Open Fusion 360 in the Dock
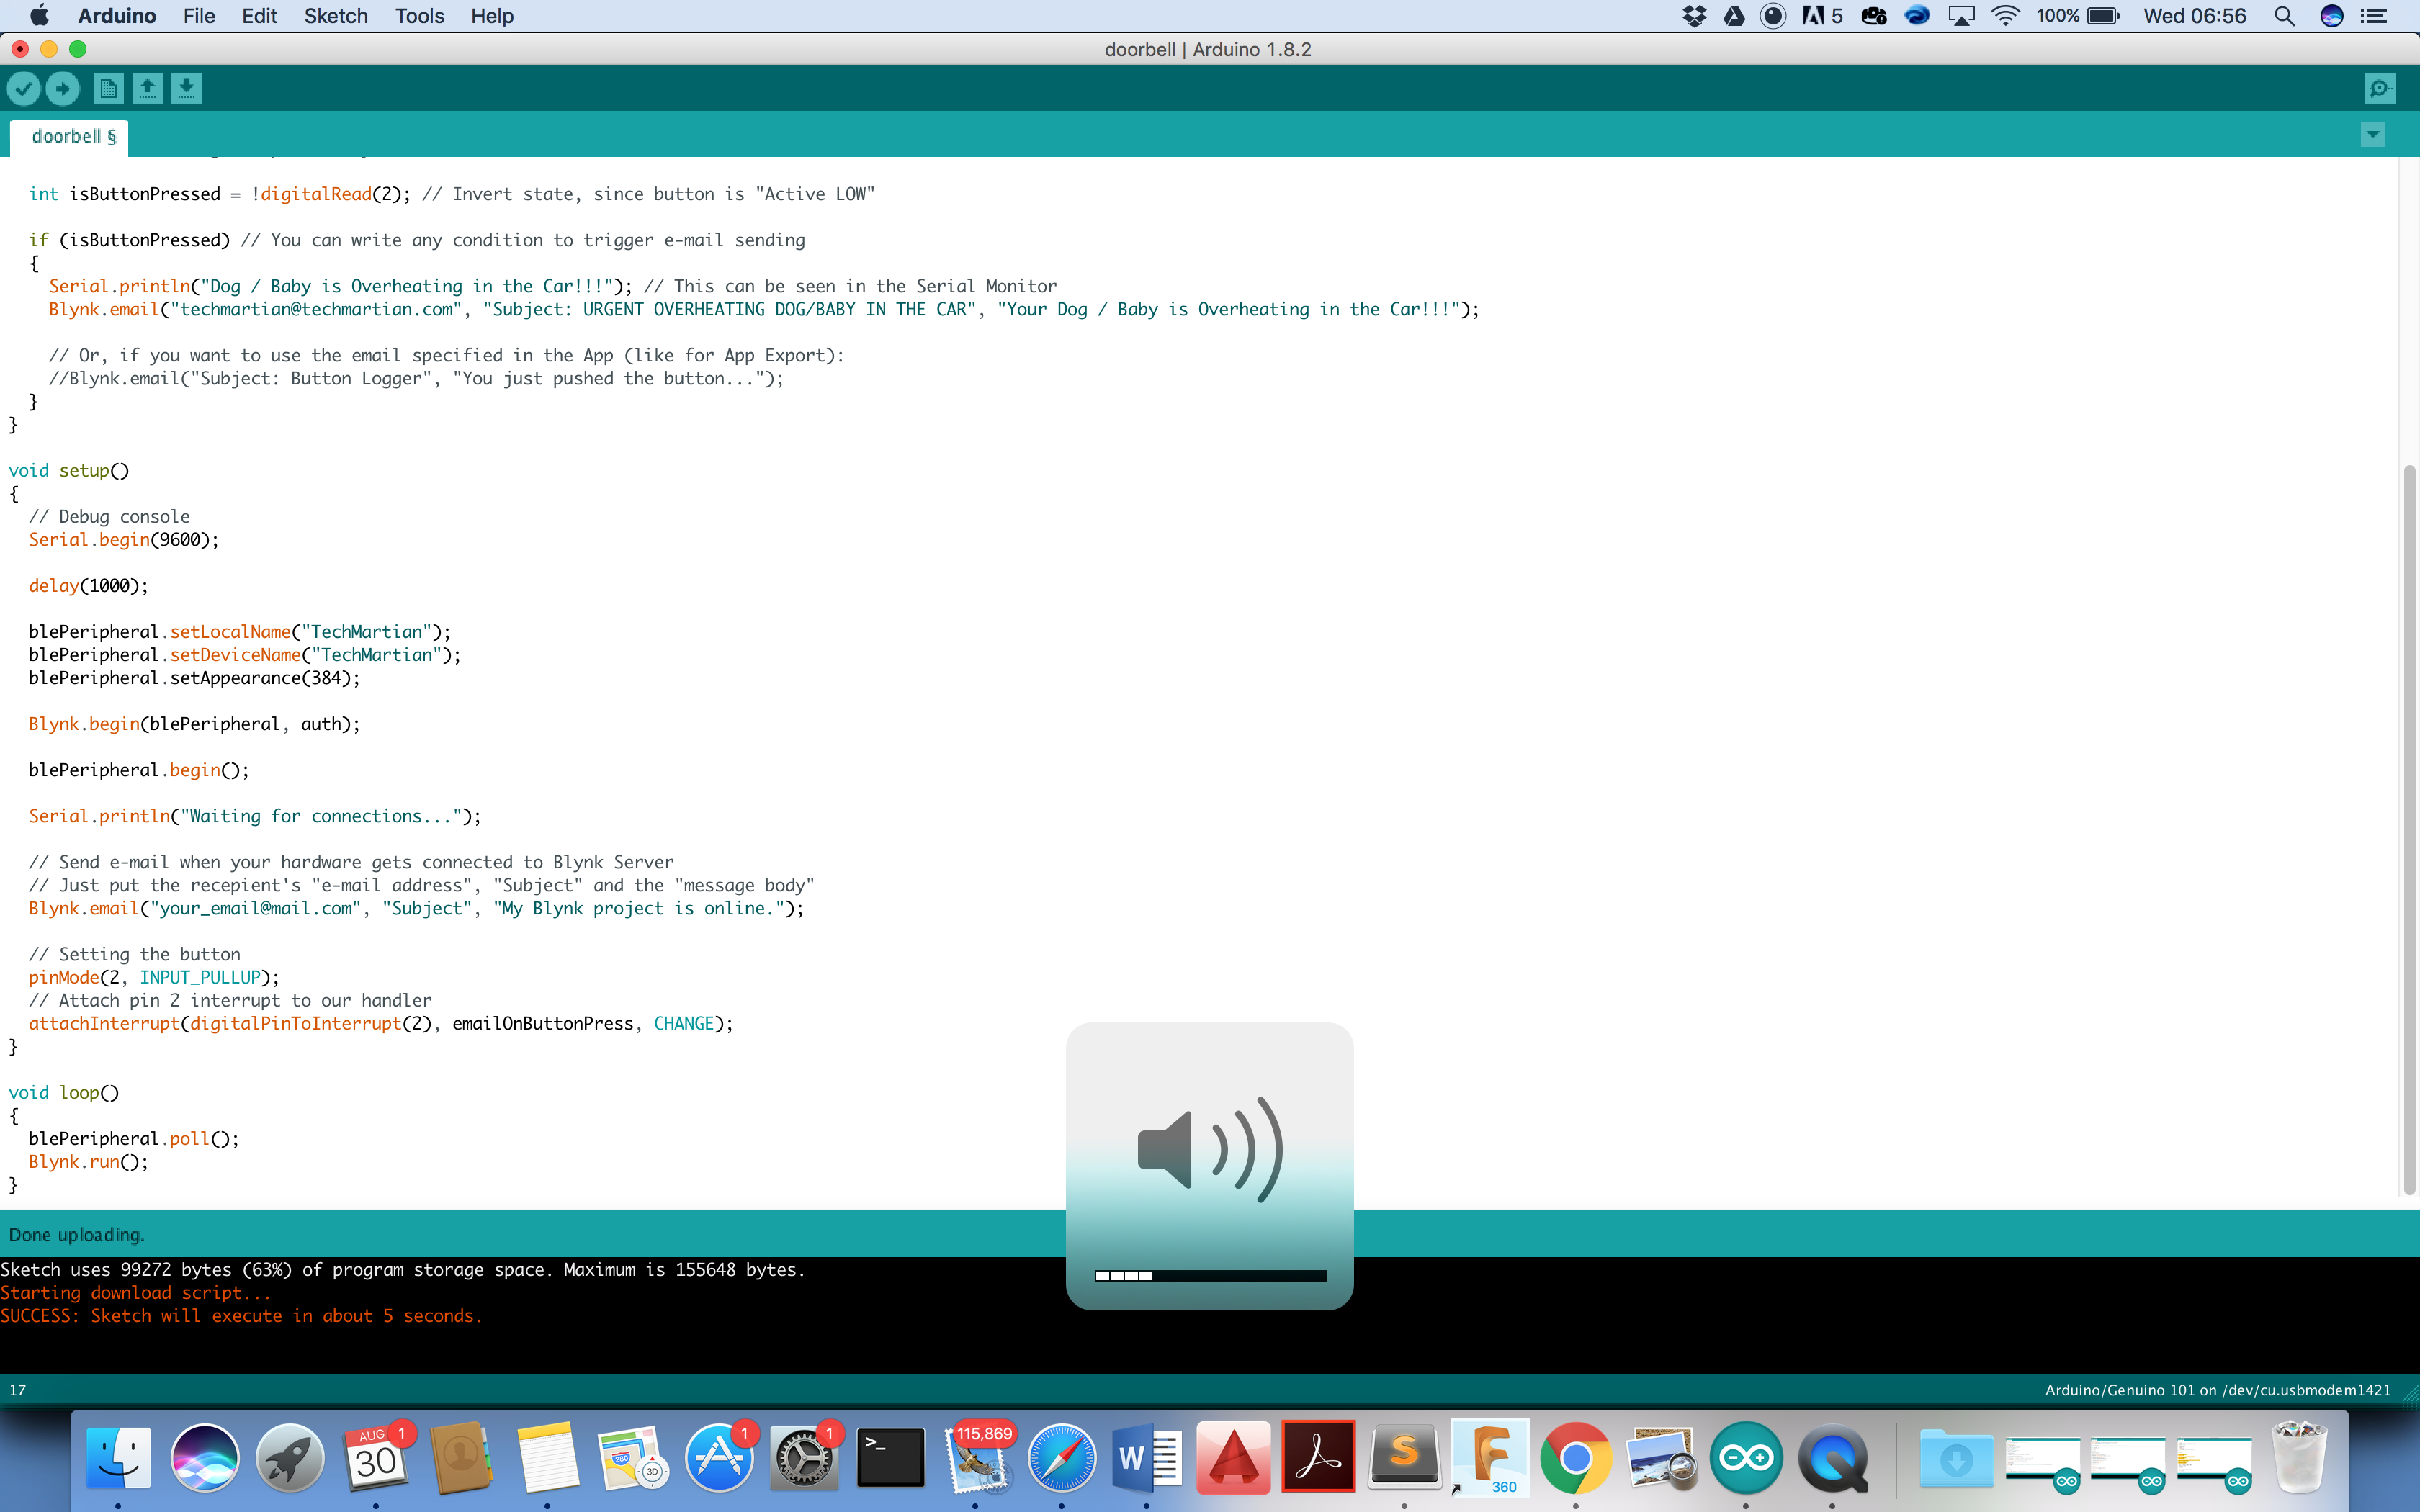Screen dimensions: 2420x1512 [x=1490, y=1457]
